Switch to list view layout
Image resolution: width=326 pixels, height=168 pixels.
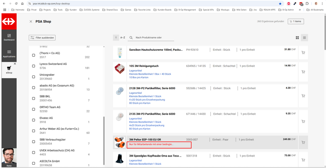pos(305,38)
